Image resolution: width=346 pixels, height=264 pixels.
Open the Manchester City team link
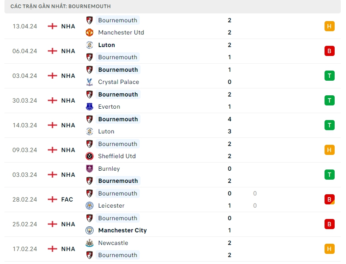tap(122, 230)
